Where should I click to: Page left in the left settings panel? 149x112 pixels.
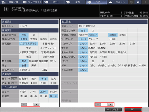pos(24,104)
